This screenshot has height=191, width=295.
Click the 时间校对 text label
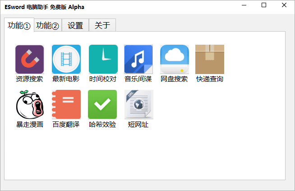point(103,79)
